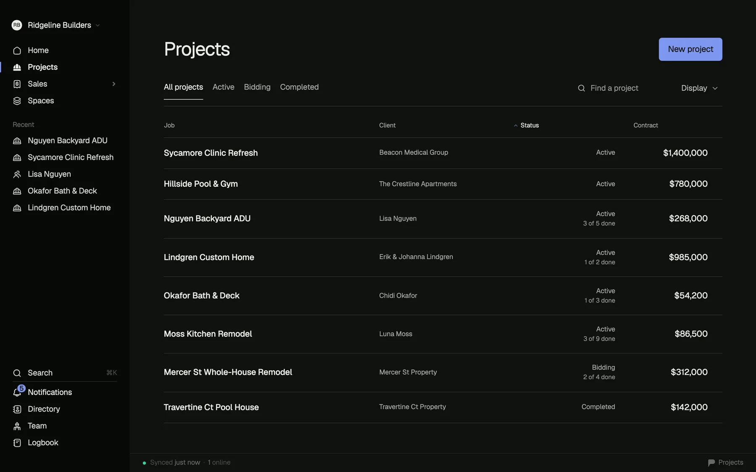Screen dimensions: 756x472
Task: Click the flag icon in bottom status bar
Action: (x=711, y=462)
